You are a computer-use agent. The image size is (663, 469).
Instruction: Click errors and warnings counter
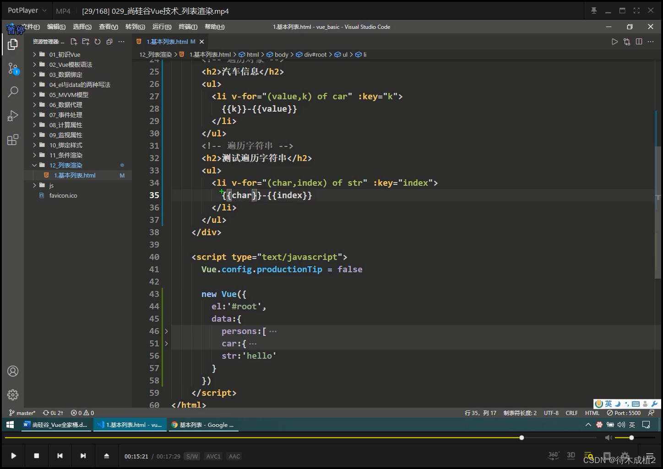tap(82, 413)
